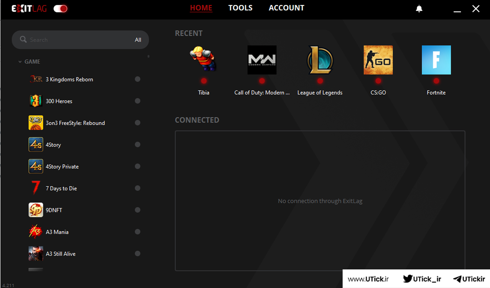
Task: Open the All filter dropdown in search
Action: 138,40
